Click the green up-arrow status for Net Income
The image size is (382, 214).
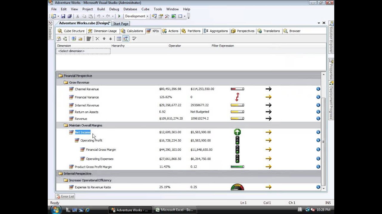point(237,132)
